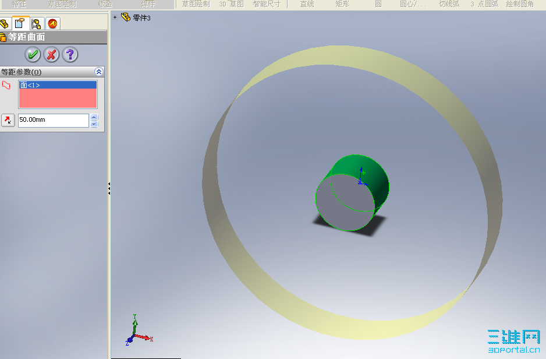Viewport: 546px width, 359px height.
Task: Increase offset distance with up spinner
Action: coord(94,117)
